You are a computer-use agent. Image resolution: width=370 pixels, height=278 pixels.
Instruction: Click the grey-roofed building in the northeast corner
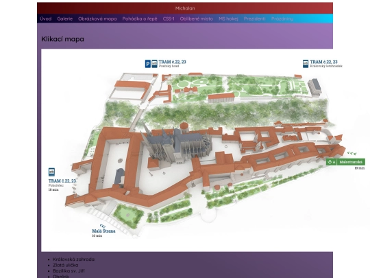pos(314,87)
